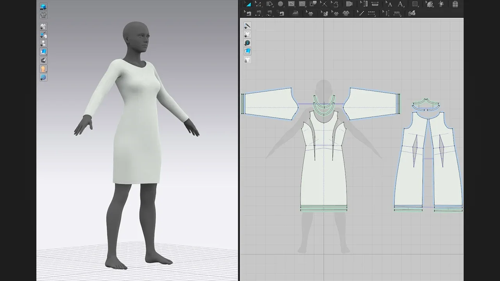Toggle Show Pattern shirt eye in 2D window
500x281 pixels.
(x=247, y=34)
